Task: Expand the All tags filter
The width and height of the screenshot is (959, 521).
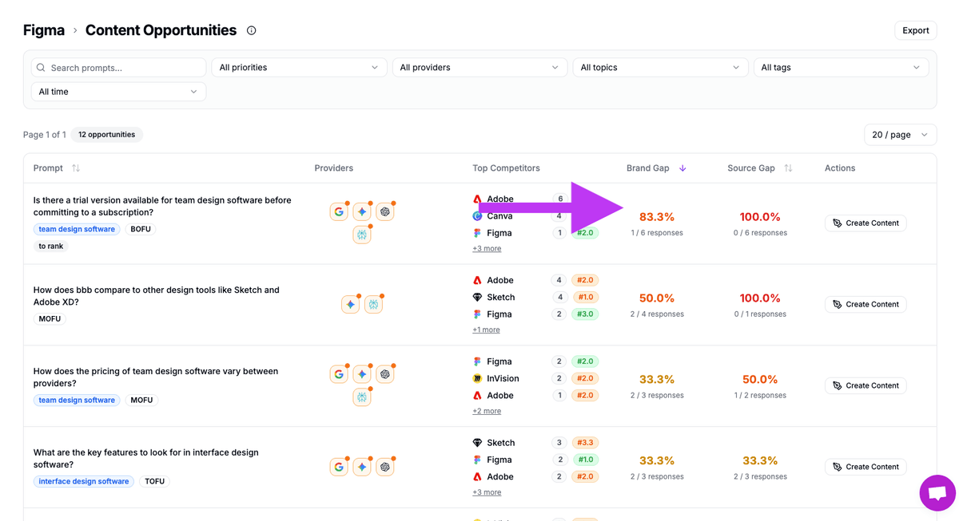Action: 841,68
